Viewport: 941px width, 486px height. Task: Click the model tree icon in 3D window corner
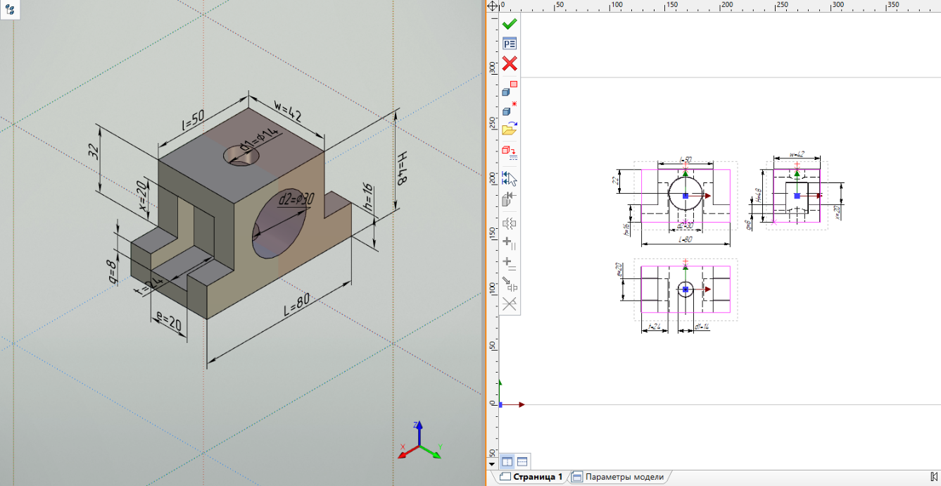coord(10,10)
